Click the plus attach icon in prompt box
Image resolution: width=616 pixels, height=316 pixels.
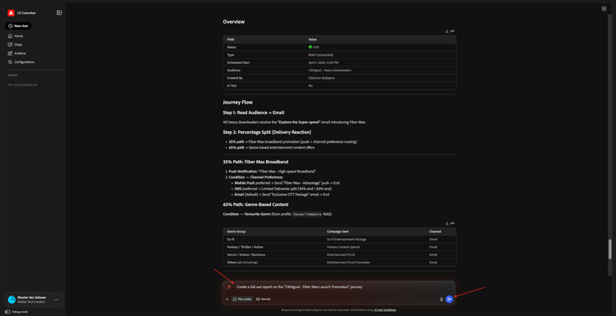click(227, 299)
